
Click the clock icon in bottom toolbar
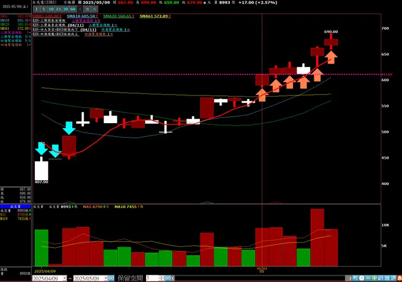[x=361, y=278]
